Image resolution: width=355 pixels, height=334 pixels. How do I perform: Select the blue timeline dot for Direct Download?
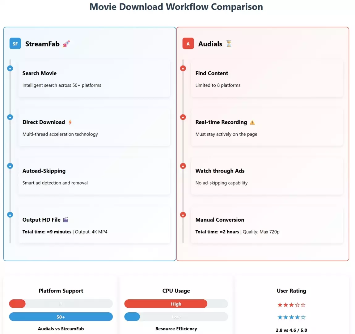pos(10,117)
